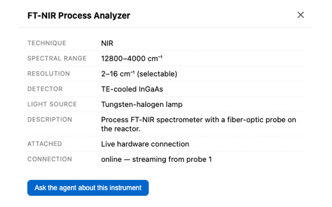
Task: Click Ask the agent about this instrument
Action: coord(88,188)
